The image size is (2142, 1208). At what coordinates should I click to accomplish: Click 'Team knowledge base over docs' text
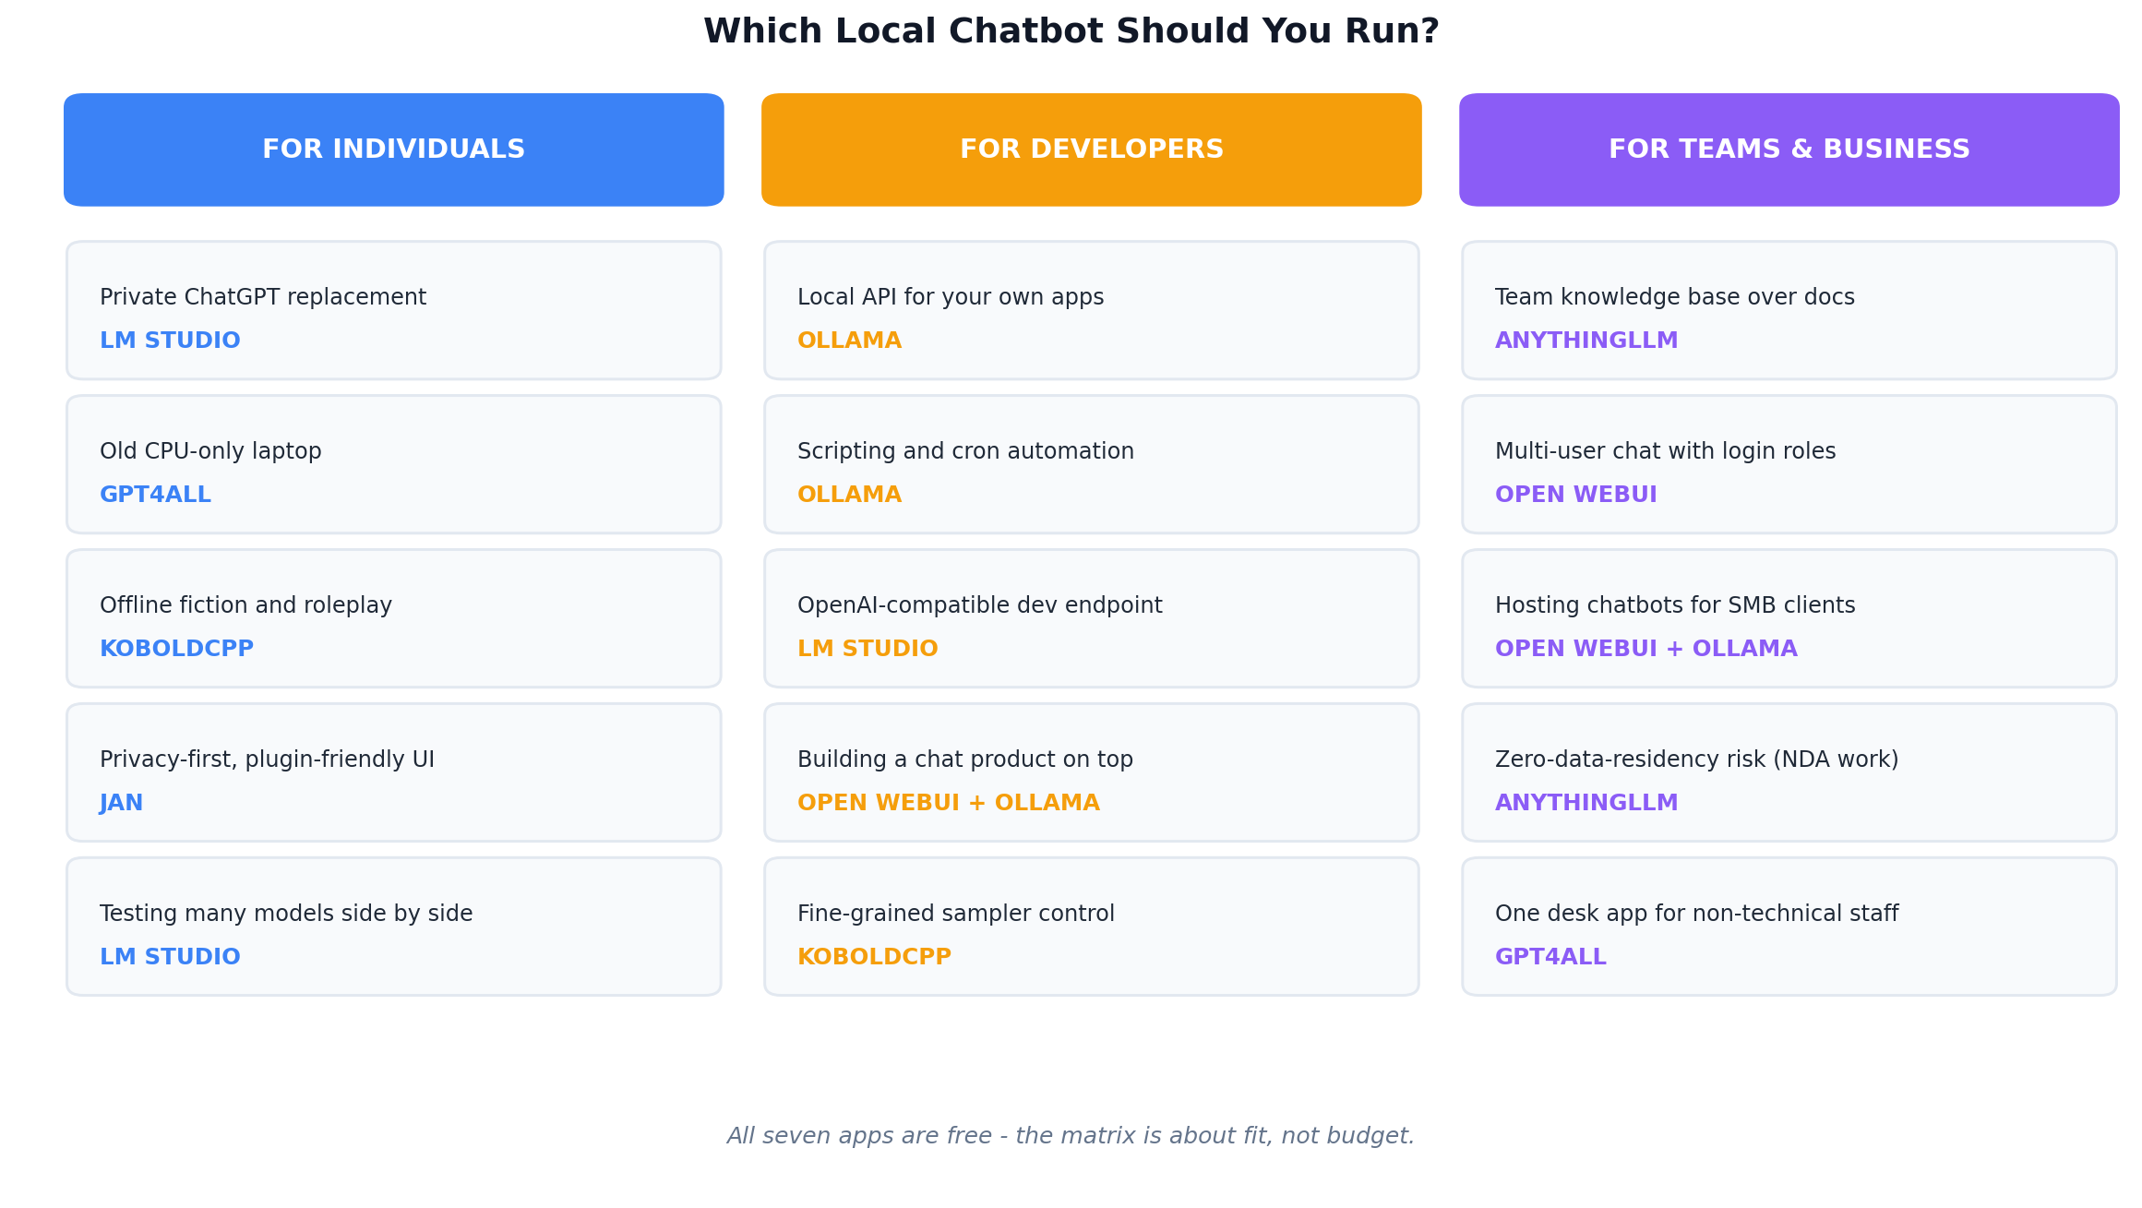click(1675, 297)
